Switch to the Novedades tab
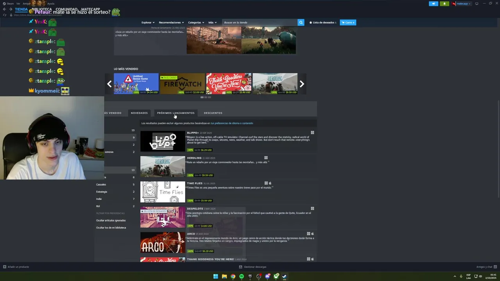The width and height of the screenshot is (500, 281). tap(139, 113)
